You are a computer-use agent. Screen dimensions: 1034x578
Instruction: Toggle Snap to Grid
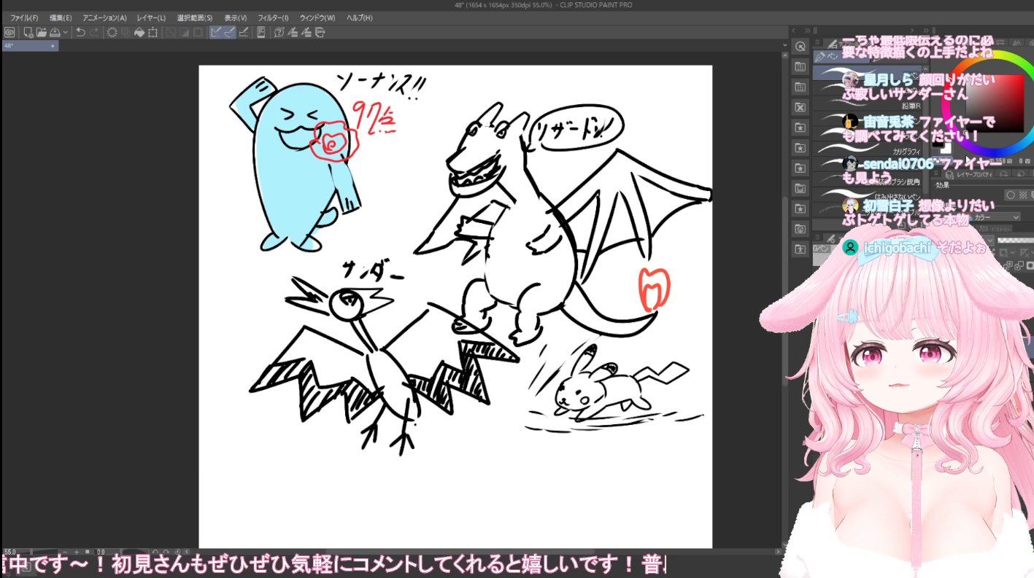click(x=244, y=32)
